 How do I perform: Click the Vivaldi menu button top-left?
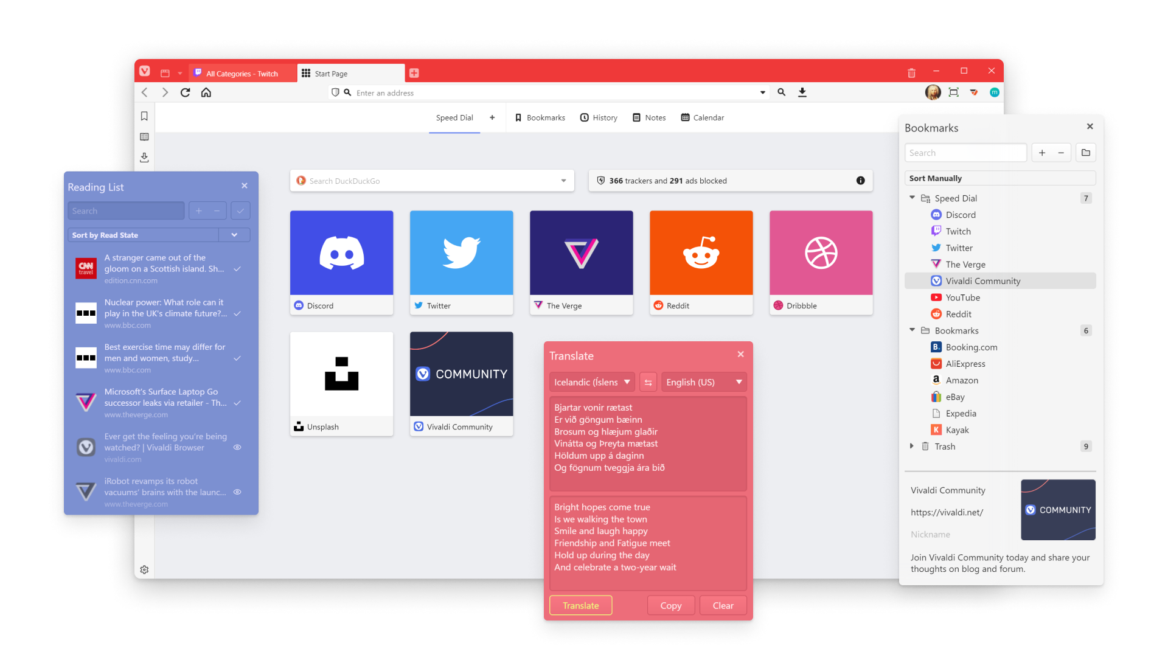point(145,73)
